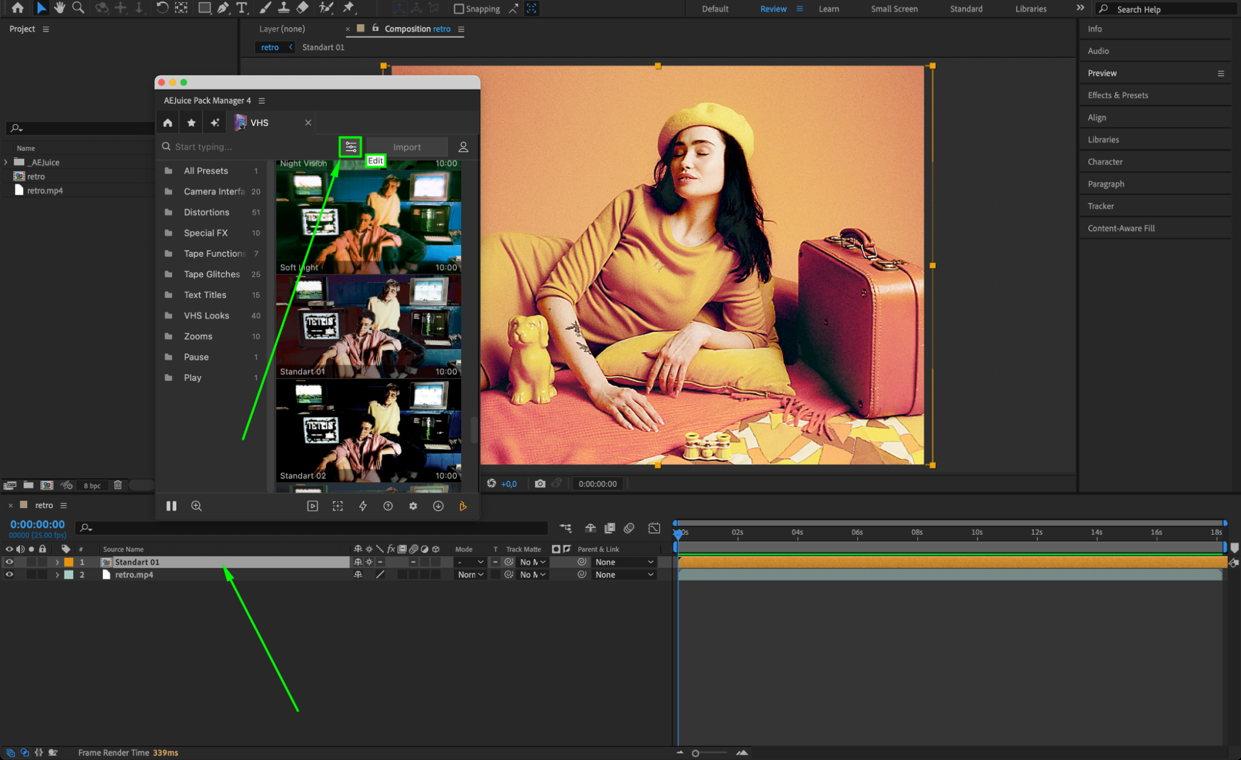
Task: Enable the Snapping checkbox
Action: click(x=459, y=9)
